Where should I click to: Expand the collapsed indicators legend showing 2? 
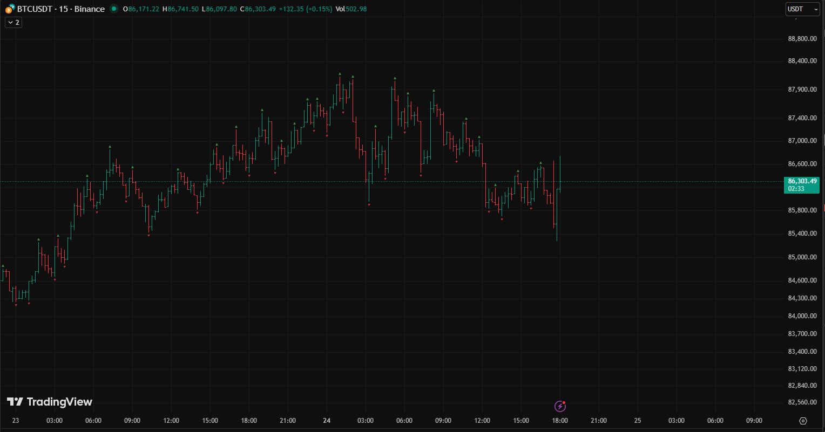[x=13, y=22]
